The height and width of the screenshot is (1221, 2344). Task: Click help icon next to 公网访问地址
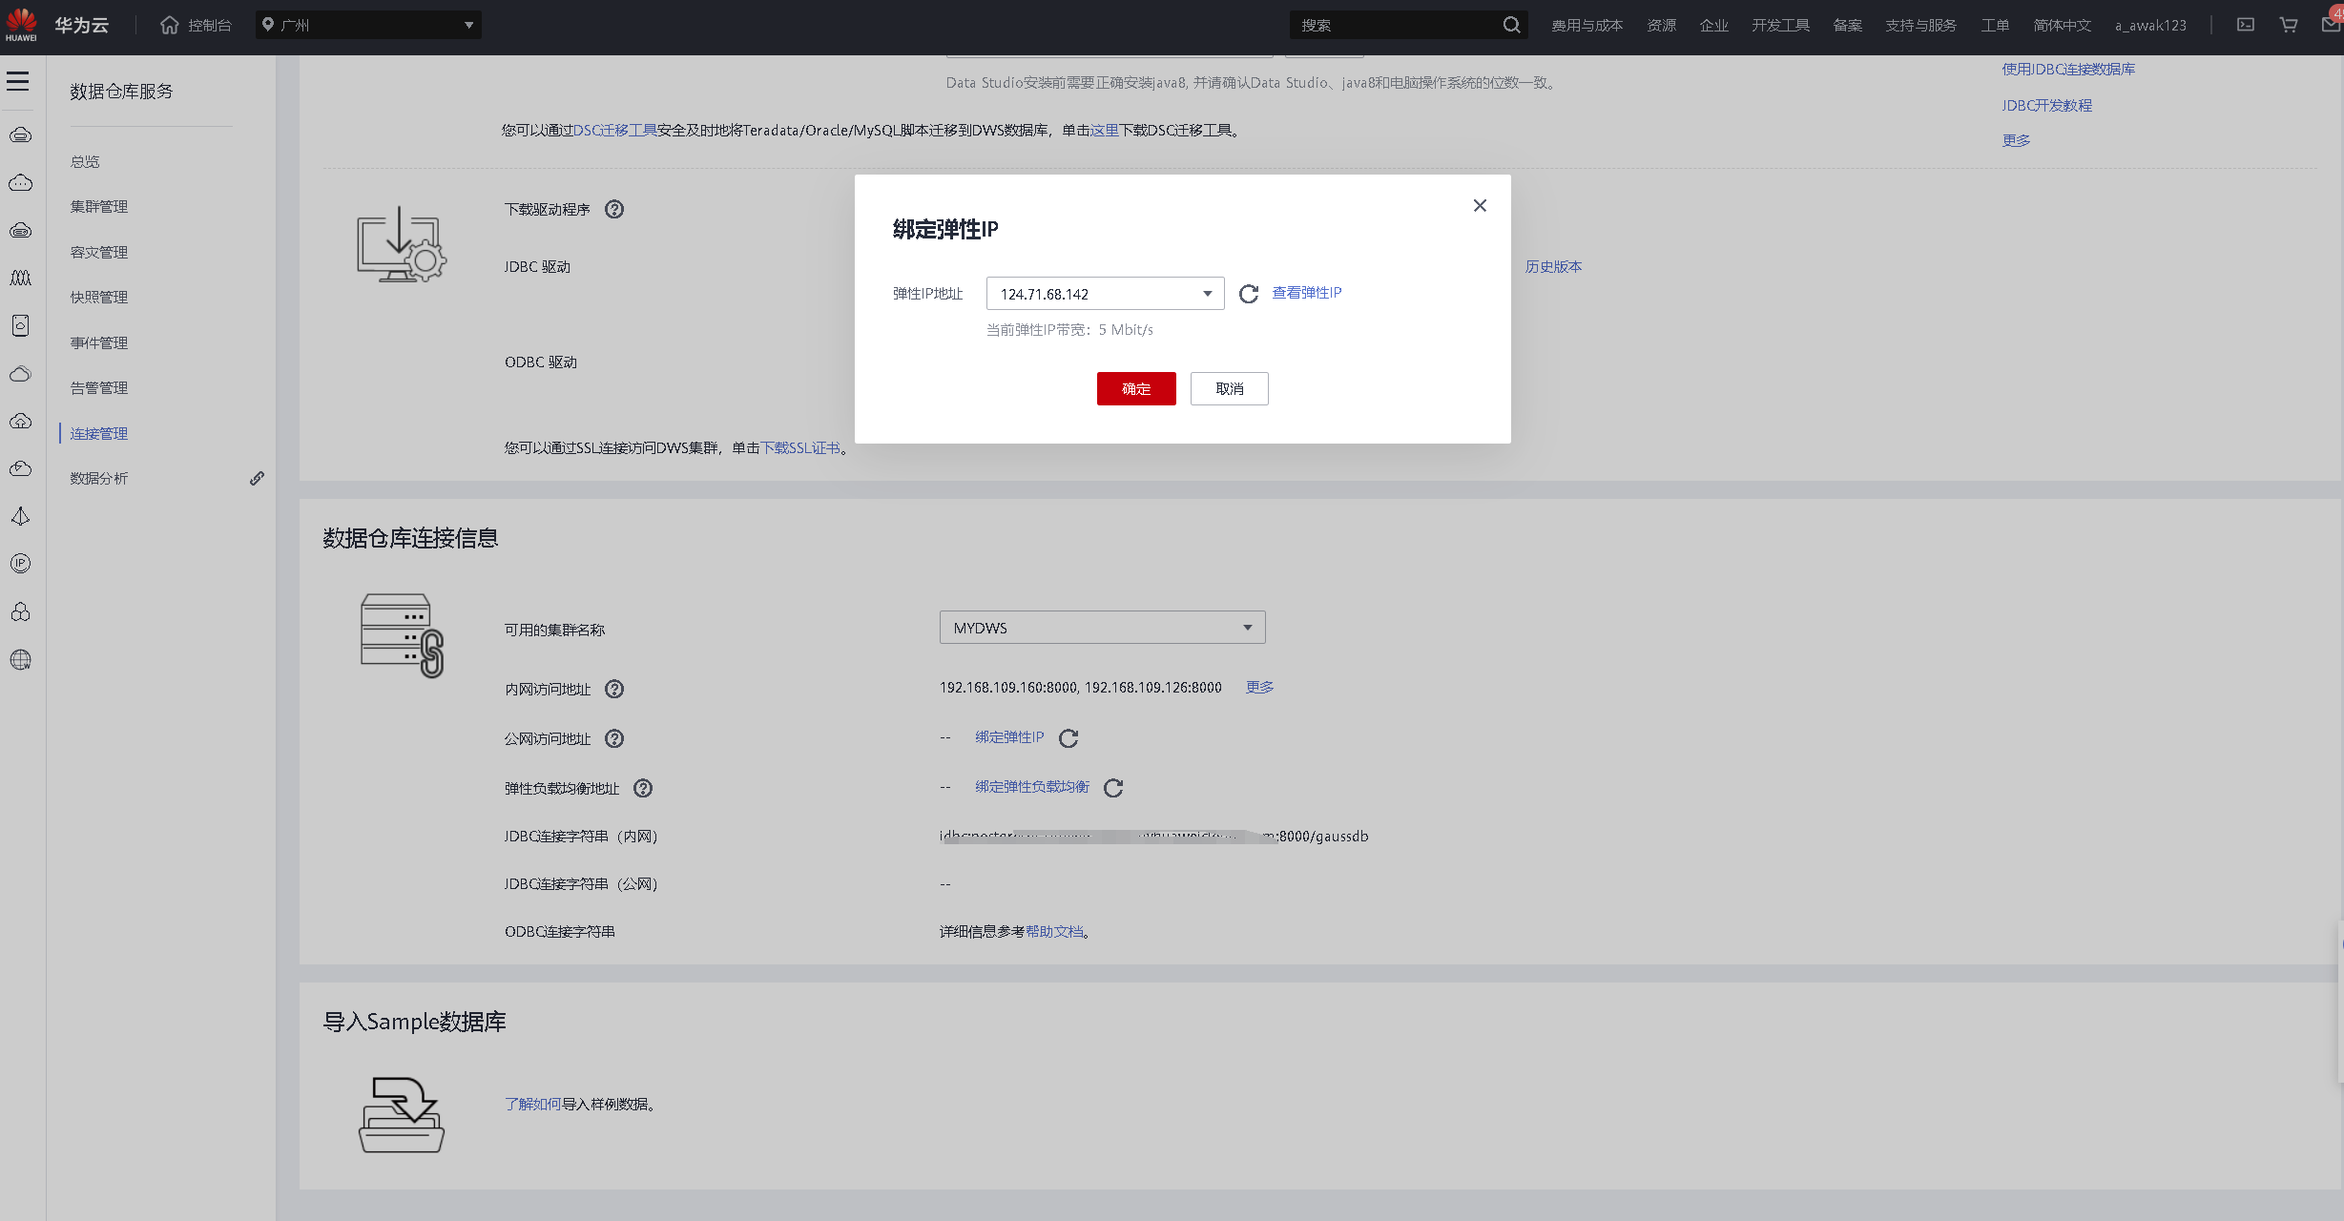coord(614,738)
